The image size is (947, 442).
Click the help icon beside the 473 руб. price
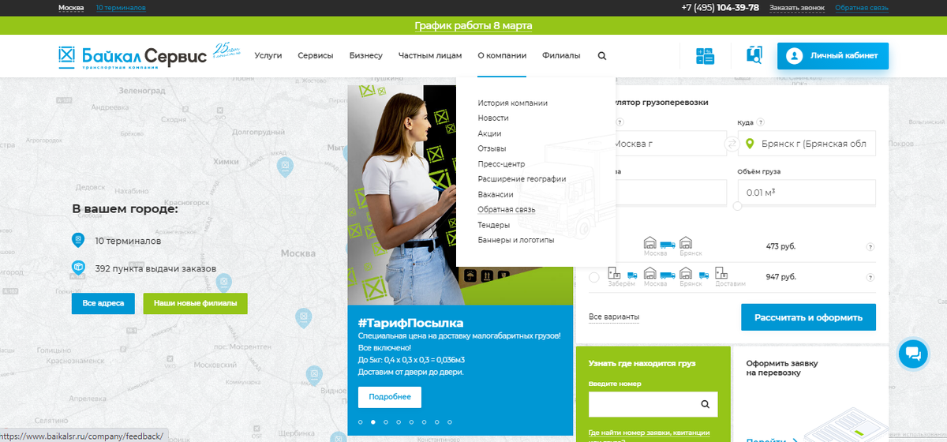click(870, 246)
